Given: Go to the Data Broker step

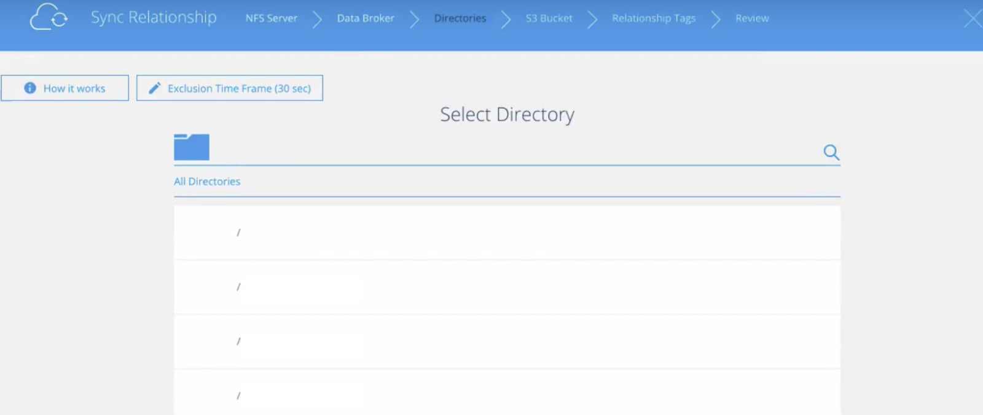Looking at the screenshot, I should [366, 18].
